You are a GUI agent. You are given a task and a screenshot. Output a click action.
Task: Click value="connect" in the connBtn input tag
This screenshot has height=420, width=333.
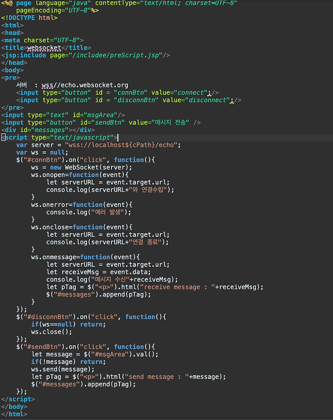[179, 93]
